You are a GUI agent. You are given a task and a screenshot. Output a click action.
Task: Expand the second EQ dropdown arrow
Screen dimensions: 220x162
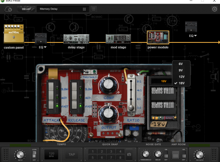click(x=195, y=36)
